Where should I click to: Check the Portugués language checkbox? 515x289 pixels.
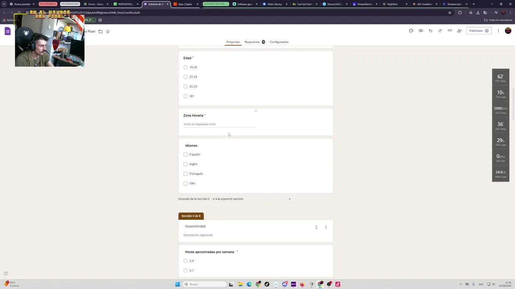pyautogui.click(x=185, y=174)
